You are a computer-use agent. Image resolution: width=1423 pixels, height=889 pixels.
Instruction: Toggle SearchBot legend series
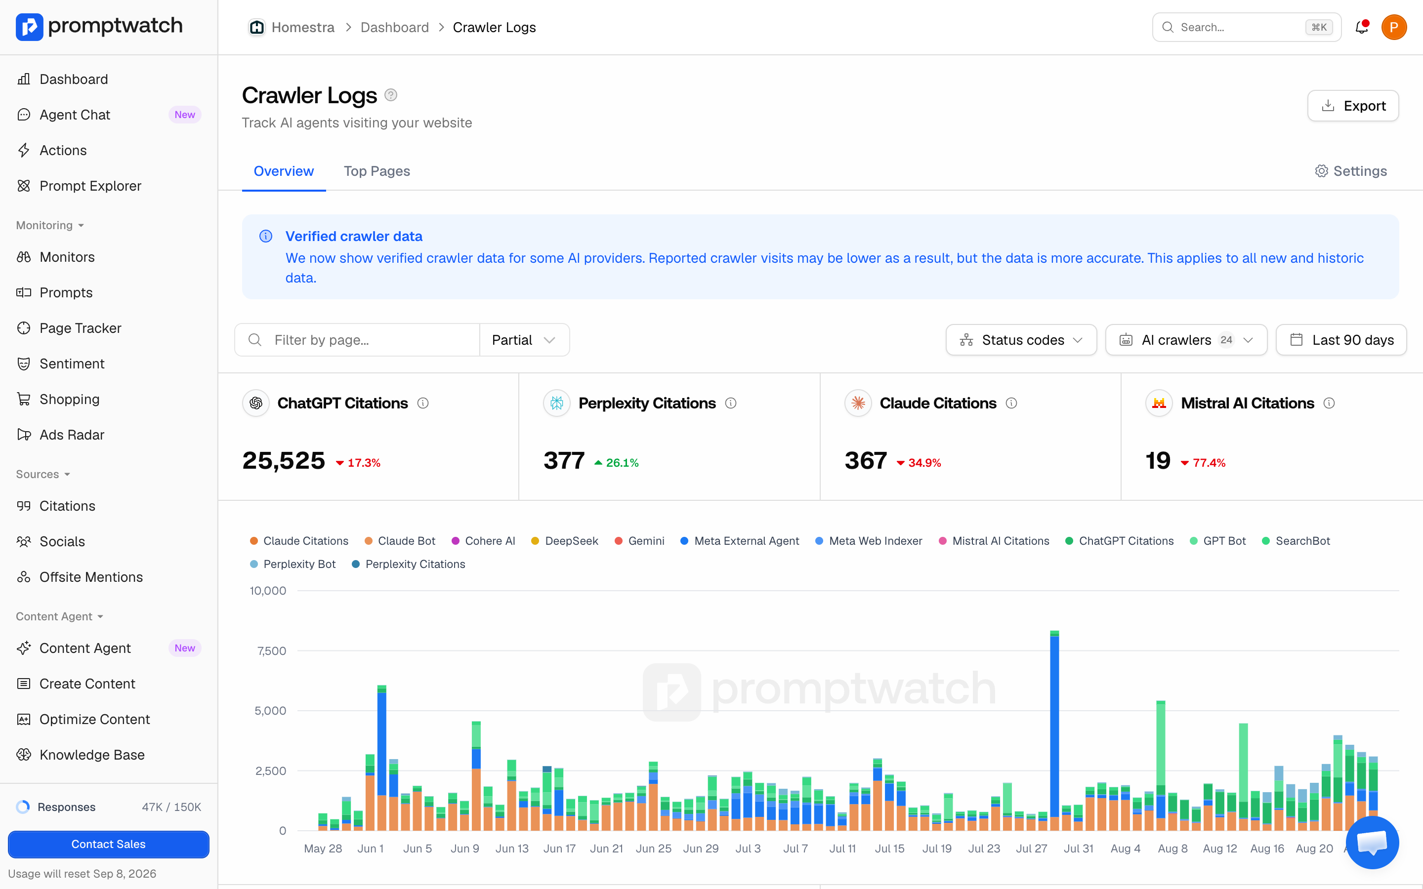pyautogui.click(x=1296, y=541)
